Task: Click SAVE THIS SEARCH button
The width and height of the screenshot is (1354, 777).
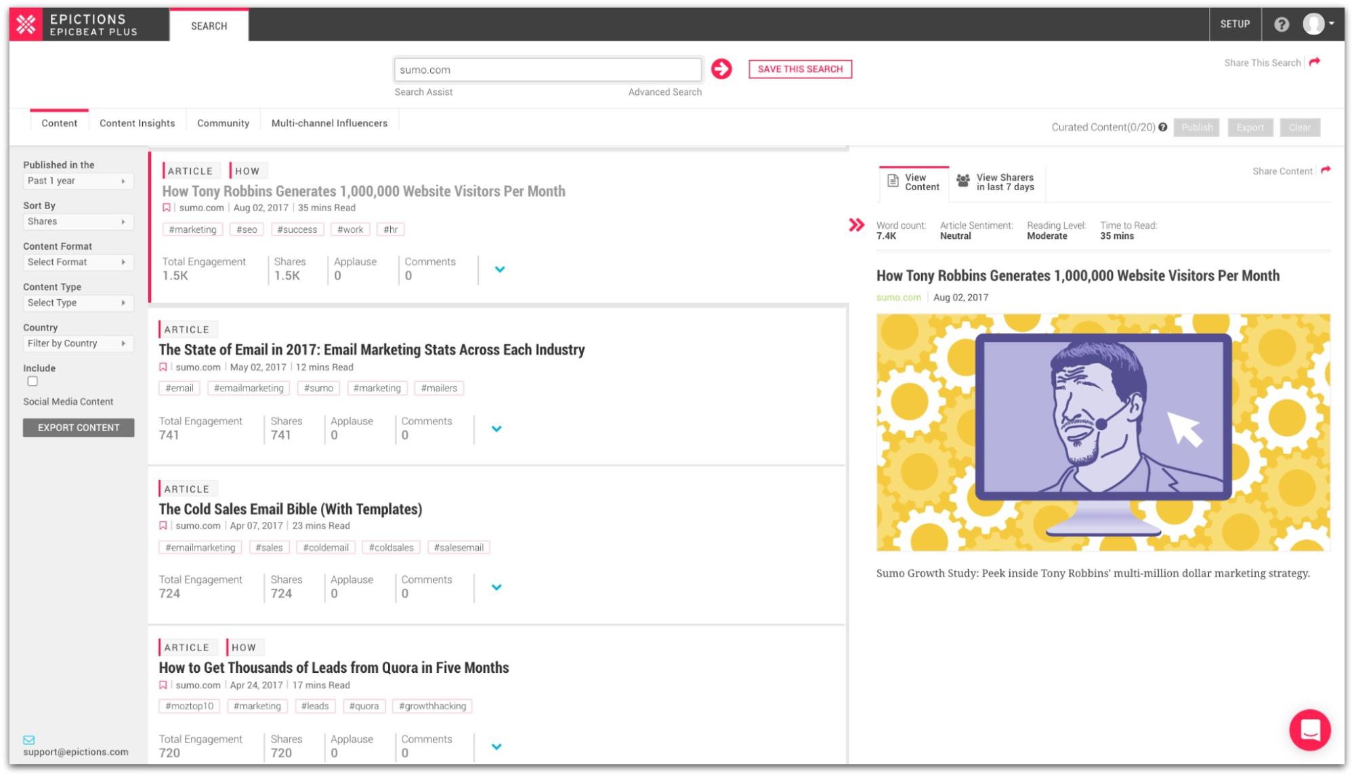Action: pyautogui.click(x=800, y=69)
